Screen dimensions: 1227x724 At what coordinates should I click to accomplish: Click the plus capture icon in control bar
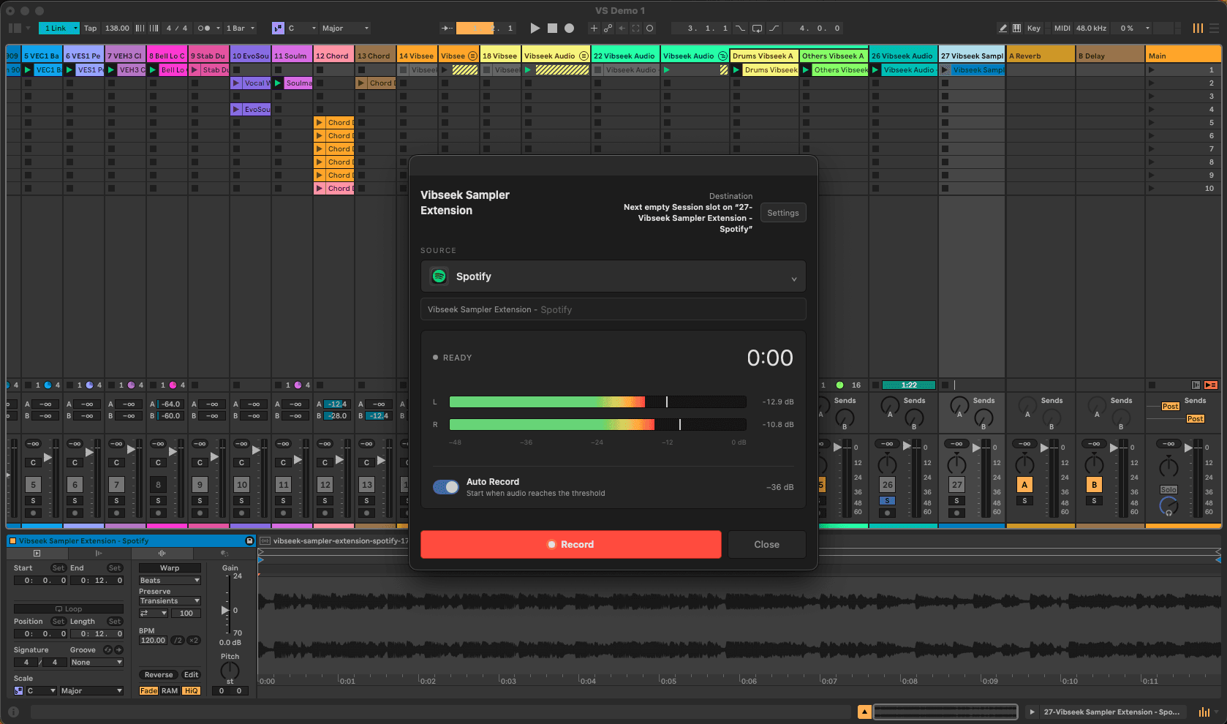coord(594,28)
